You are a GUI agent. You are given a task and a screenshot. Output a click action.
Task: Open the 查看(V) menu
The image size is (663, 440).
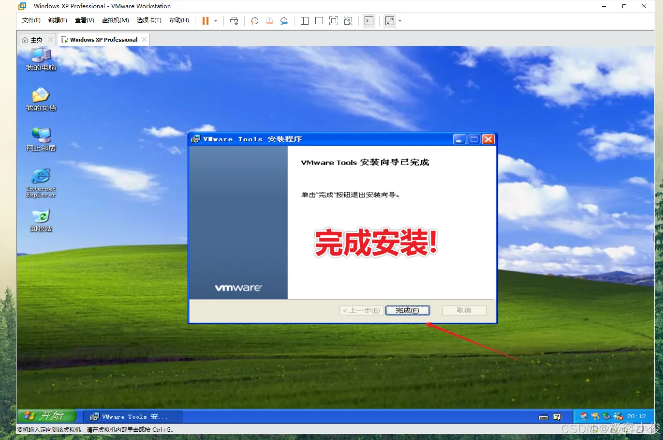tap(84, 20)
